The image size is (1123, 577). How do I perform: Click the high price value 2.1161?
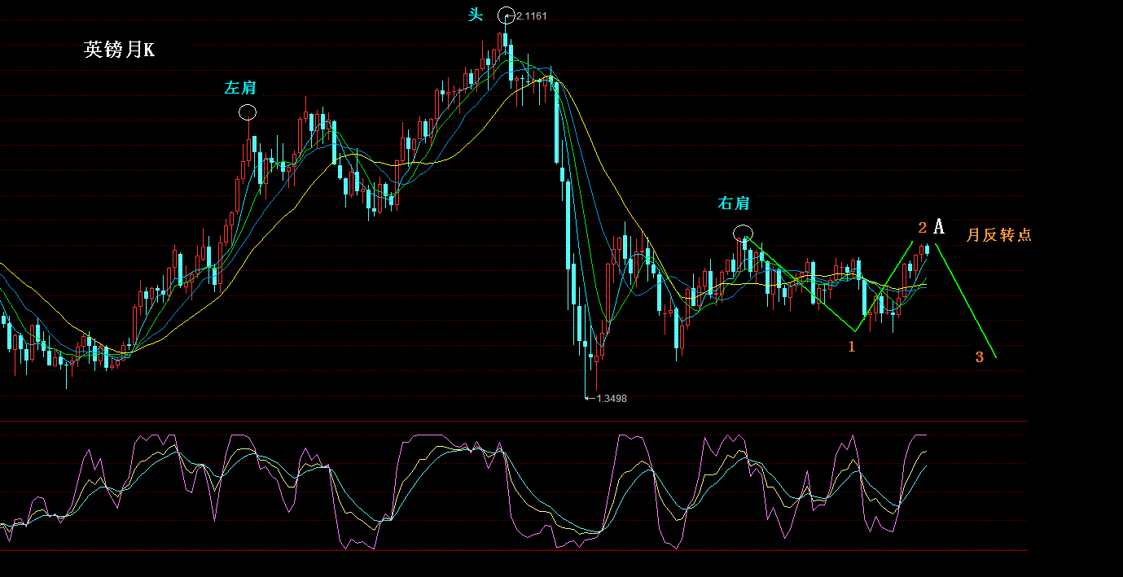[531, 15]
